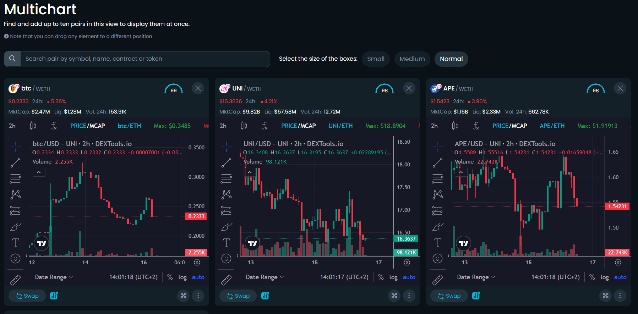Select prediction tool on APE chart

coord(437,210)
